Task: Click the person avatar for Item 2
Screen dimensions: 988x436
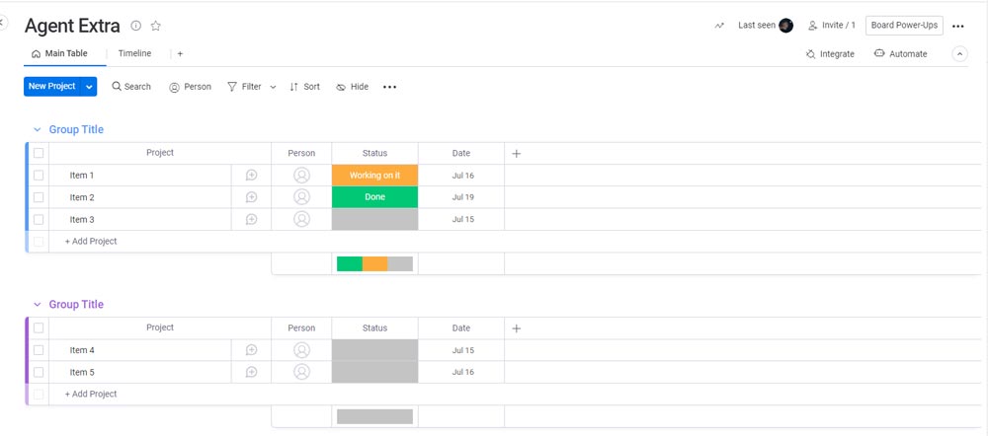Action: pos(301,197)
